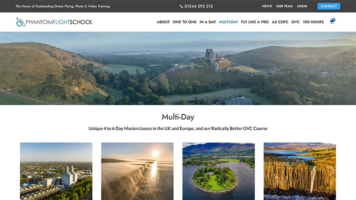Visit the Our Team link

click(x=284, y=6)
